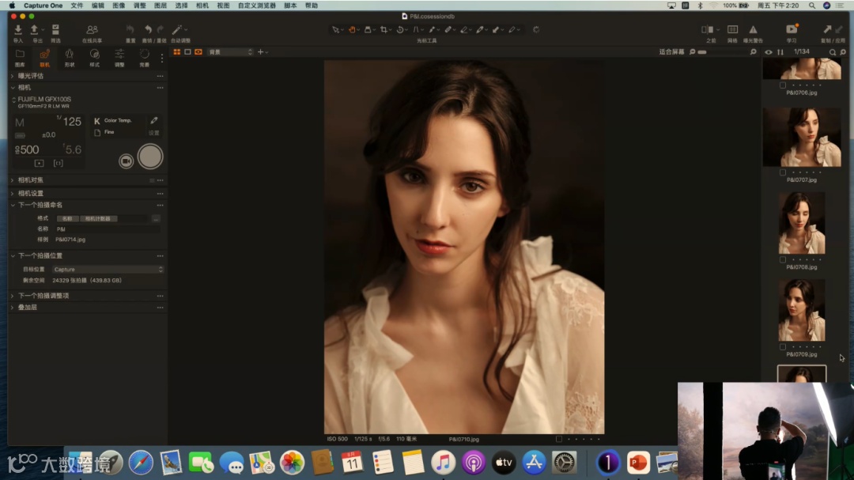
Task: Tick checkbox under thumbnail P&I0709.jpg
Action: coord(783,346)
